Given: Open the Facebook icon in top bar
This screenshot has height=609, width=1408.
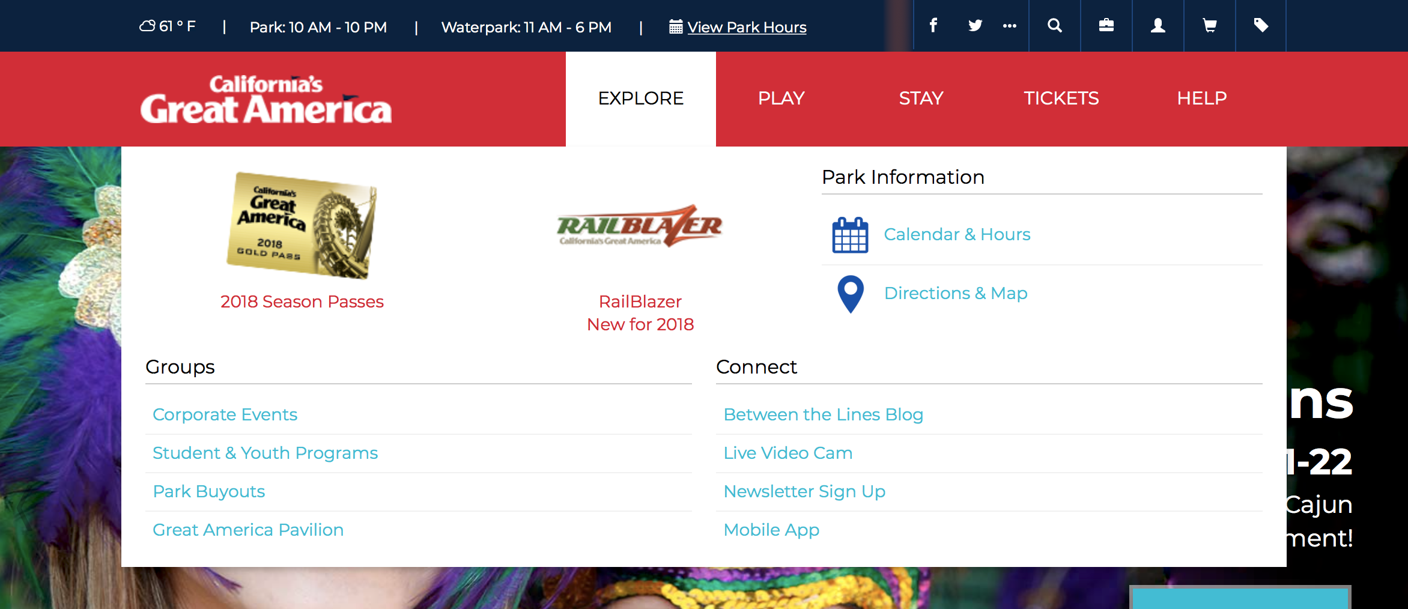Looking at the screenshot, I should coord(933,25).
